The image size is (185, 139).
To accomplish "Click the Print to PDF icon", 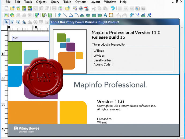I will (87, 9).
